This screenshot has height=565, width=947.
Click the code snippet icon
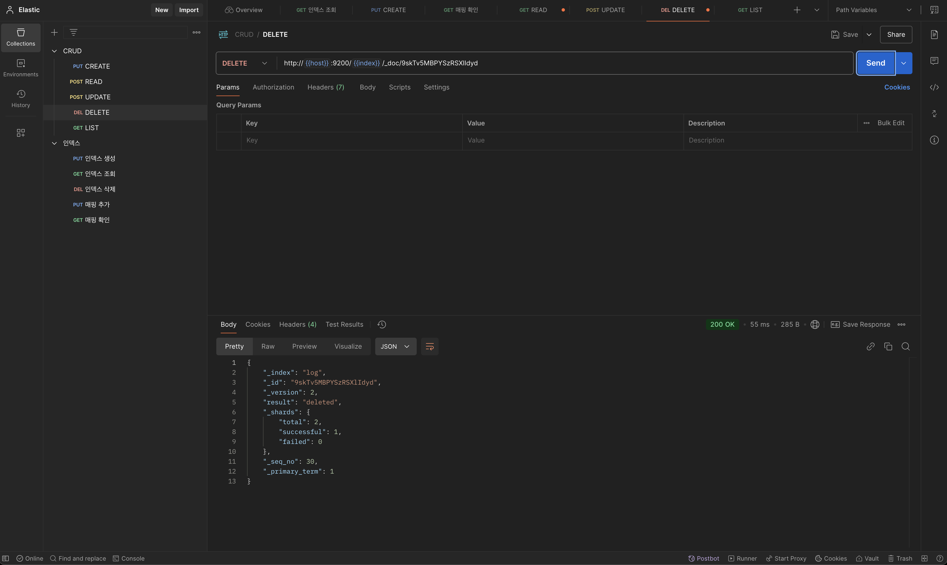click(934, 88)
